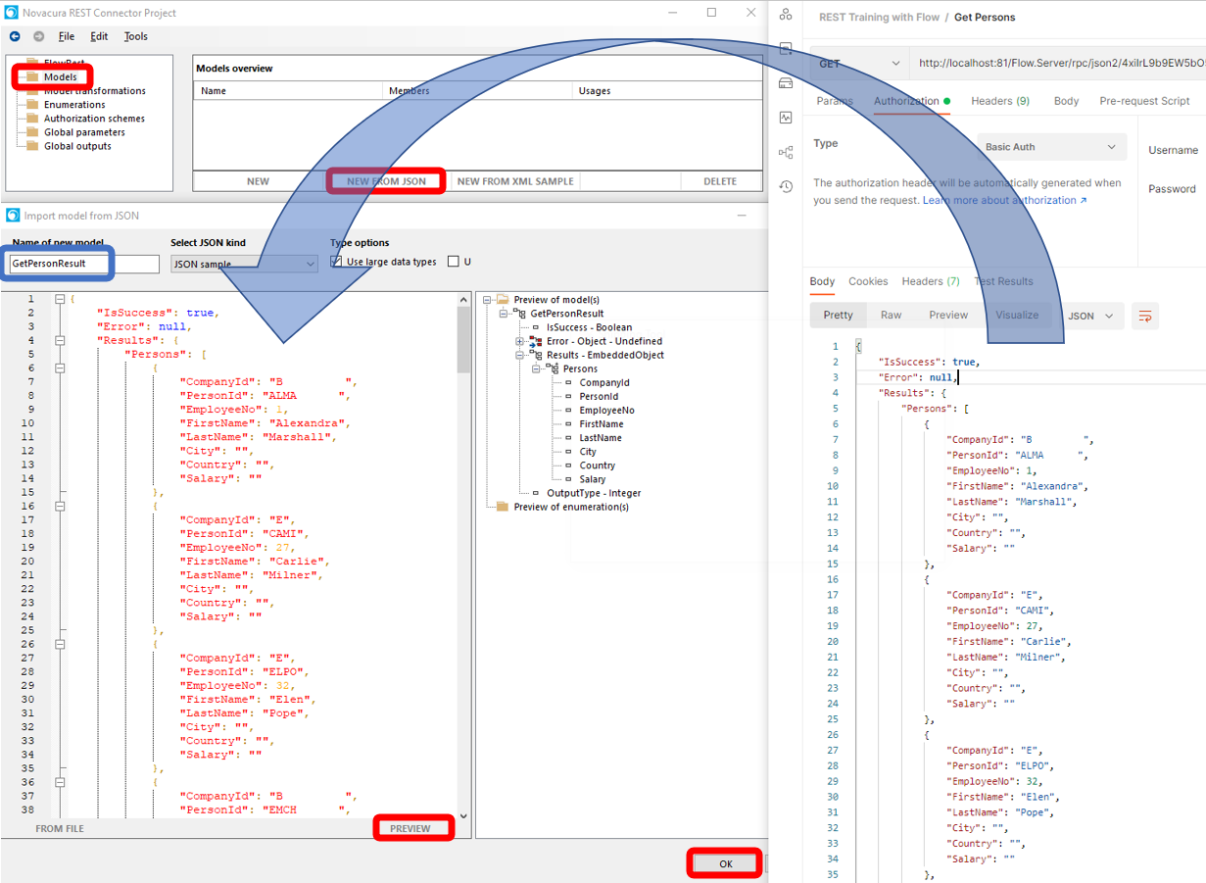Confirm import with the OK button
Screen dimensions: 1206x883
click(x=725, y=863)
